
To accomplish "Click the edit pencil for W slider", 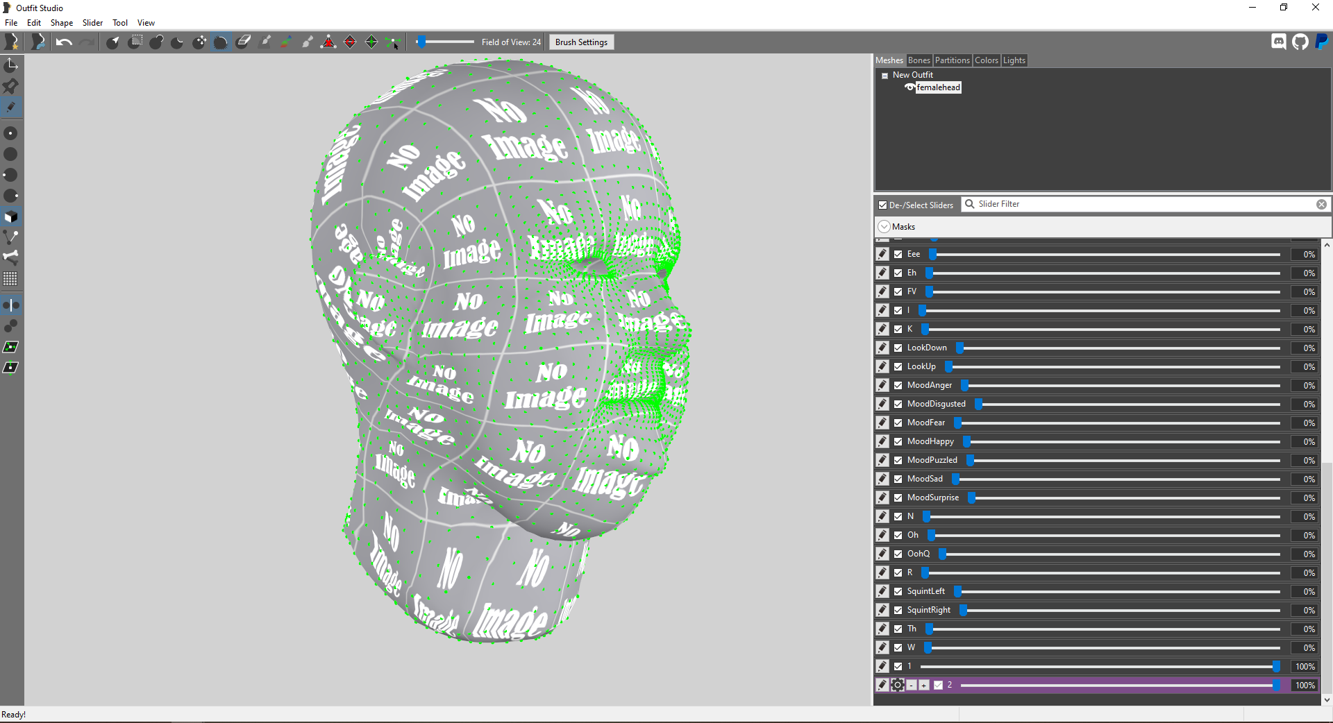I will [x=882, y=647].
